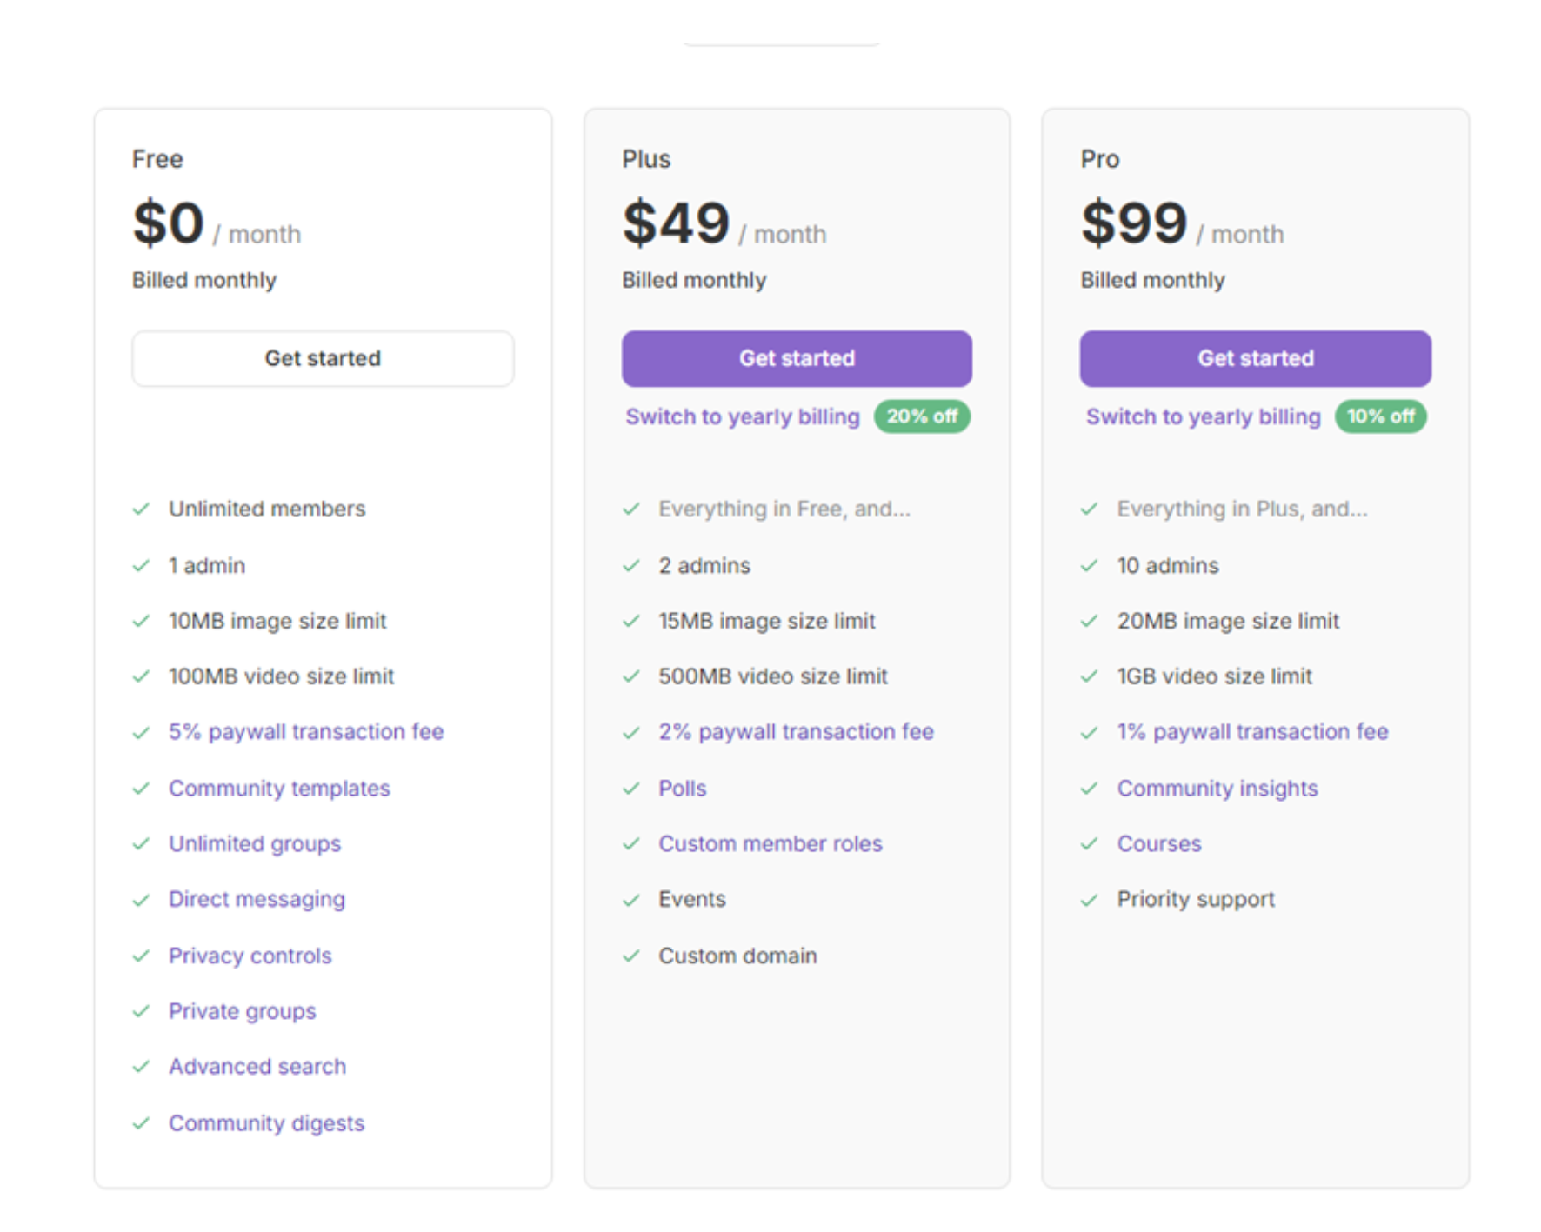Click the checkmark next to Courses
The width and height of the screenshot is (1541, 1232).
1090,843
